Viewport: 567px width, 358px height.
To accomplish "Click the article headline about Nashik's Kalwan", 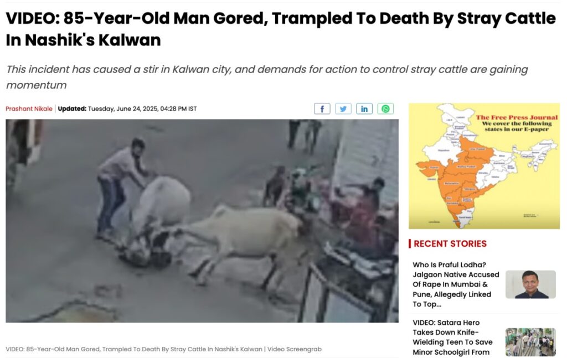I will (281, 29).
